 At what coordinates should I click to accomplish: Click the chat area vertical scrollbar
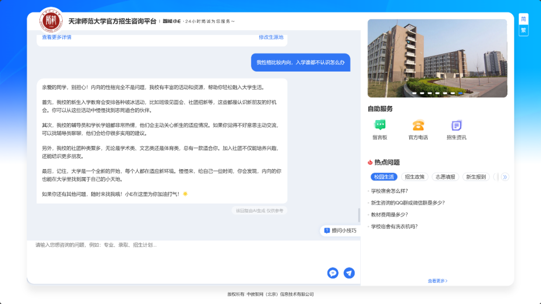click(x=359, y=215)
